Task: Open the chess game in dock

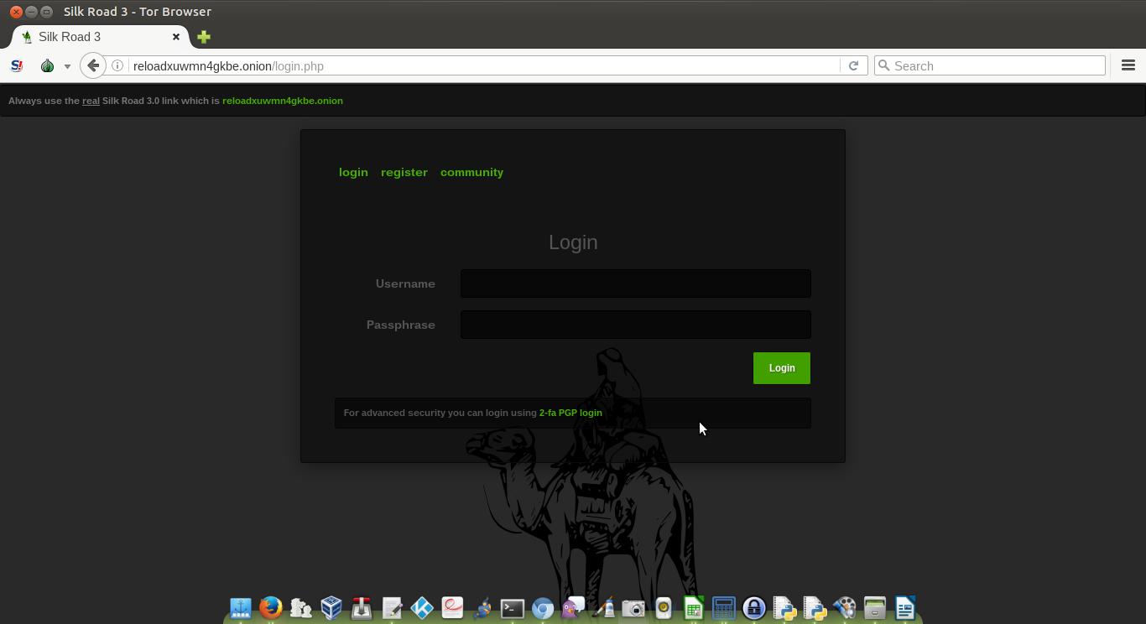Action: pyautogui.click(x=301, y=607)
